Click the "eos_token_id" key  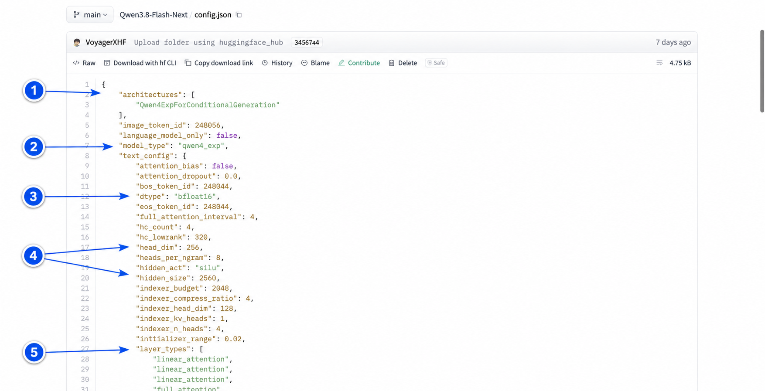coord(165,207)
